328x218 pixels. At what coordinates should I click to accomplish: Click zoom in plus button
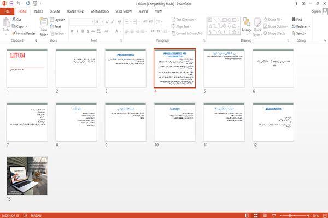click(x=308, y=215)
